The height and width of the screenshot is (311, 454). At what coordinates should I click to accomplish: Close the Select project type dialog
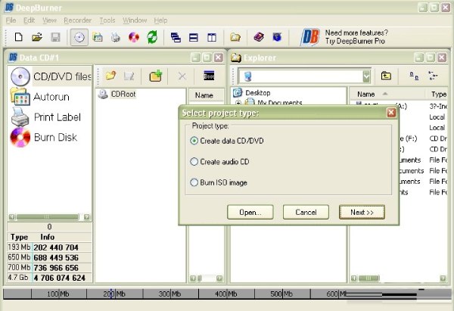coord(391,112)
